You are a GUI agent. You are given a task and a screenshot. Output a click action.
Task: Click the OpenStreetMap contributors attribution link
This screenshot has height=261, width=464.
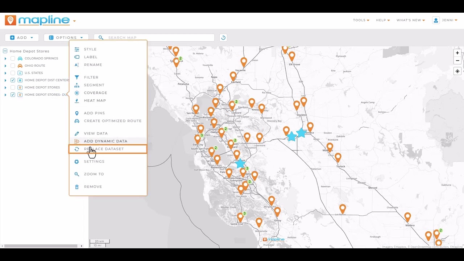coord(428,247)
